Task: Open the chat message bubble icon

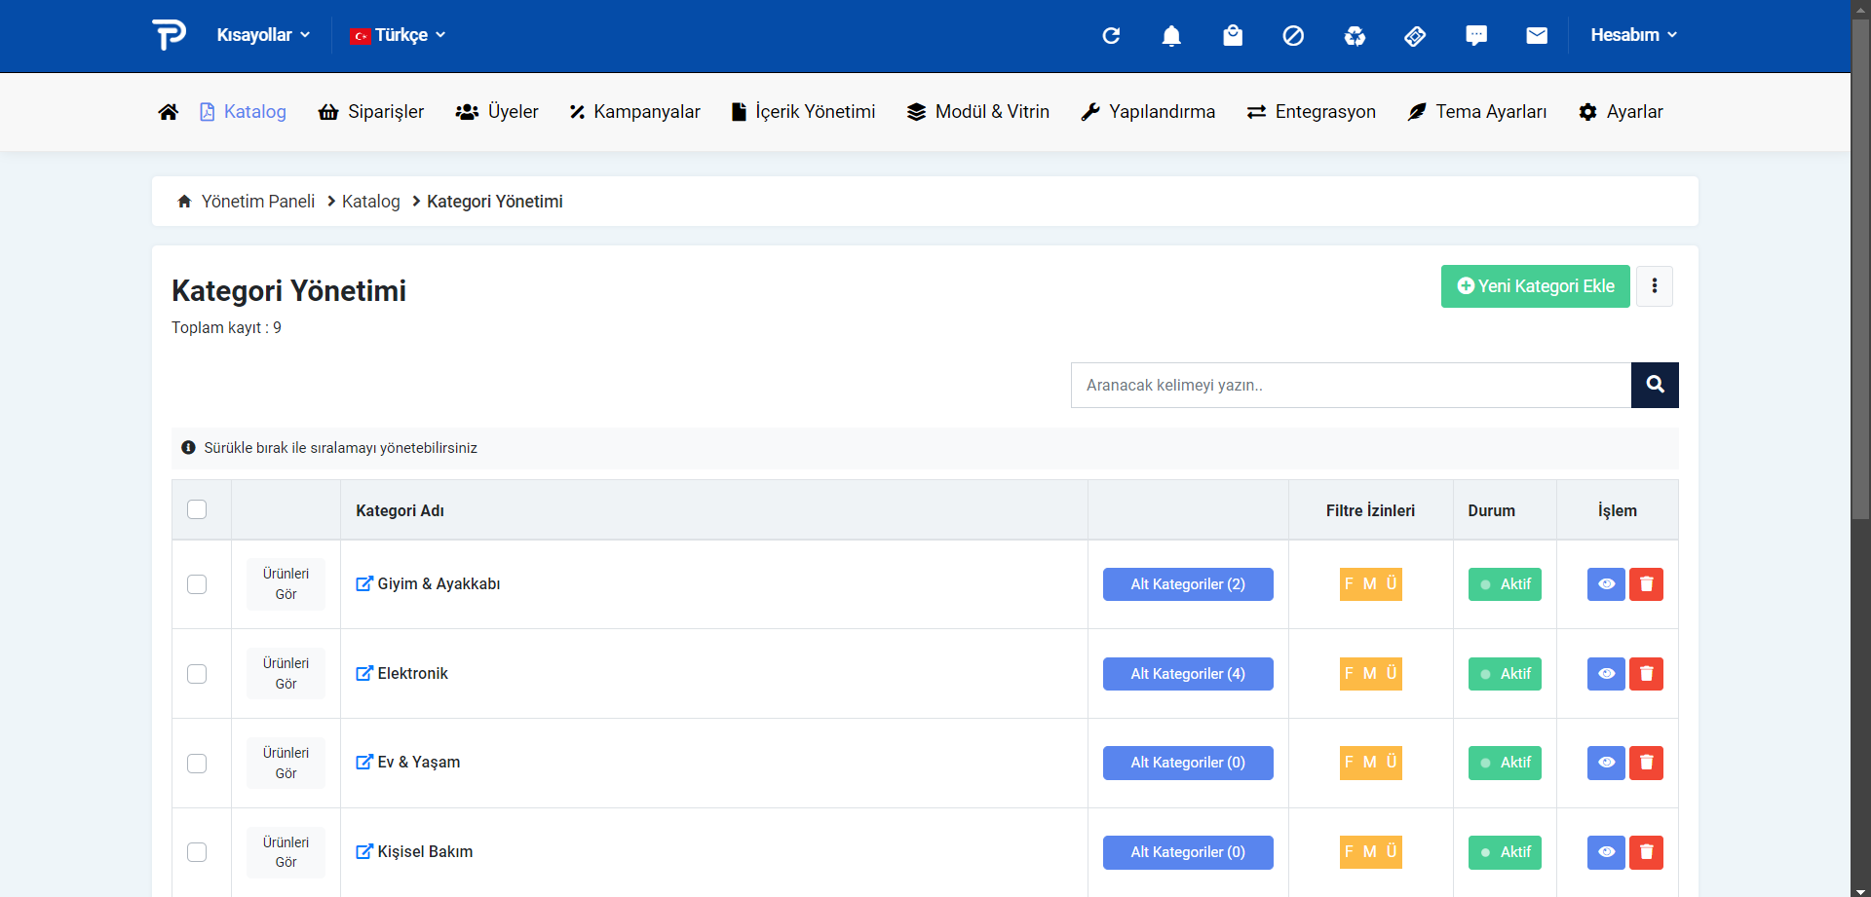Action: point(1476,36)
